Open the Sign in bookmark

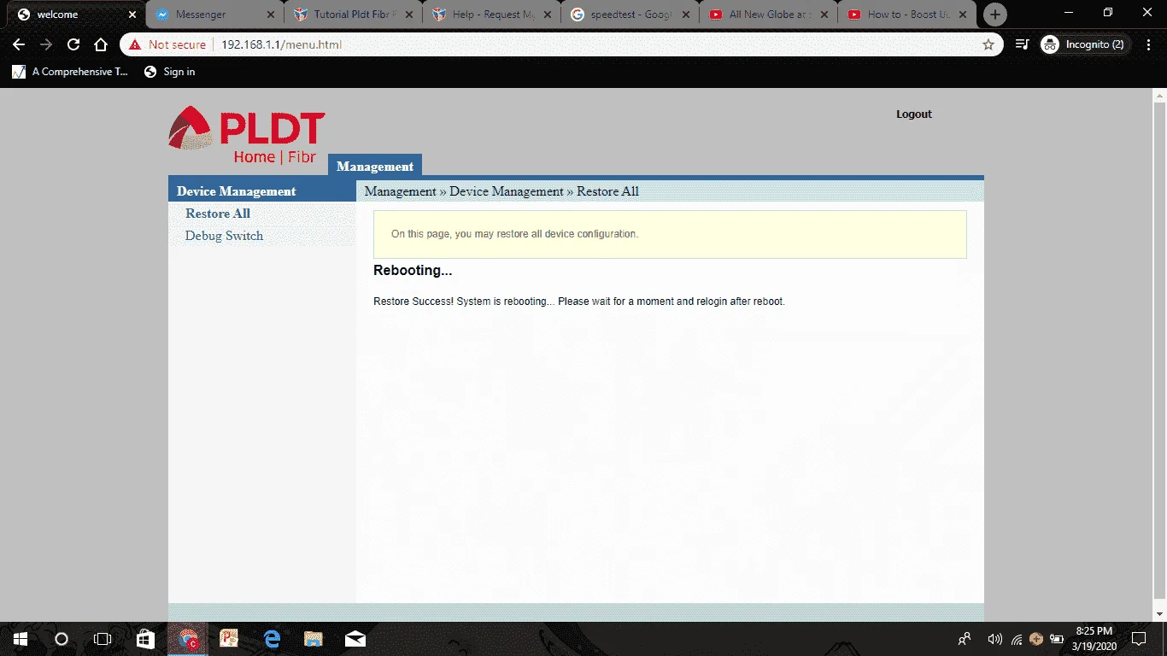click(169, 72)
